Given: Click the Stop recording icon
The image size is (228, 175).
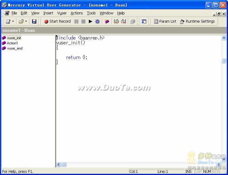Looking at the screenshot, I should 83,21.
